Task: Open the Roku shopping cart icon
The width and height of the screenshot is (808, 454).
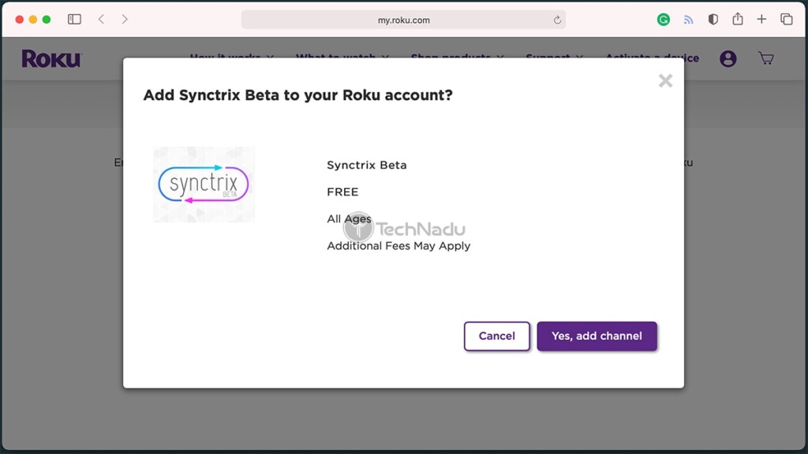Action: (765, 58)
